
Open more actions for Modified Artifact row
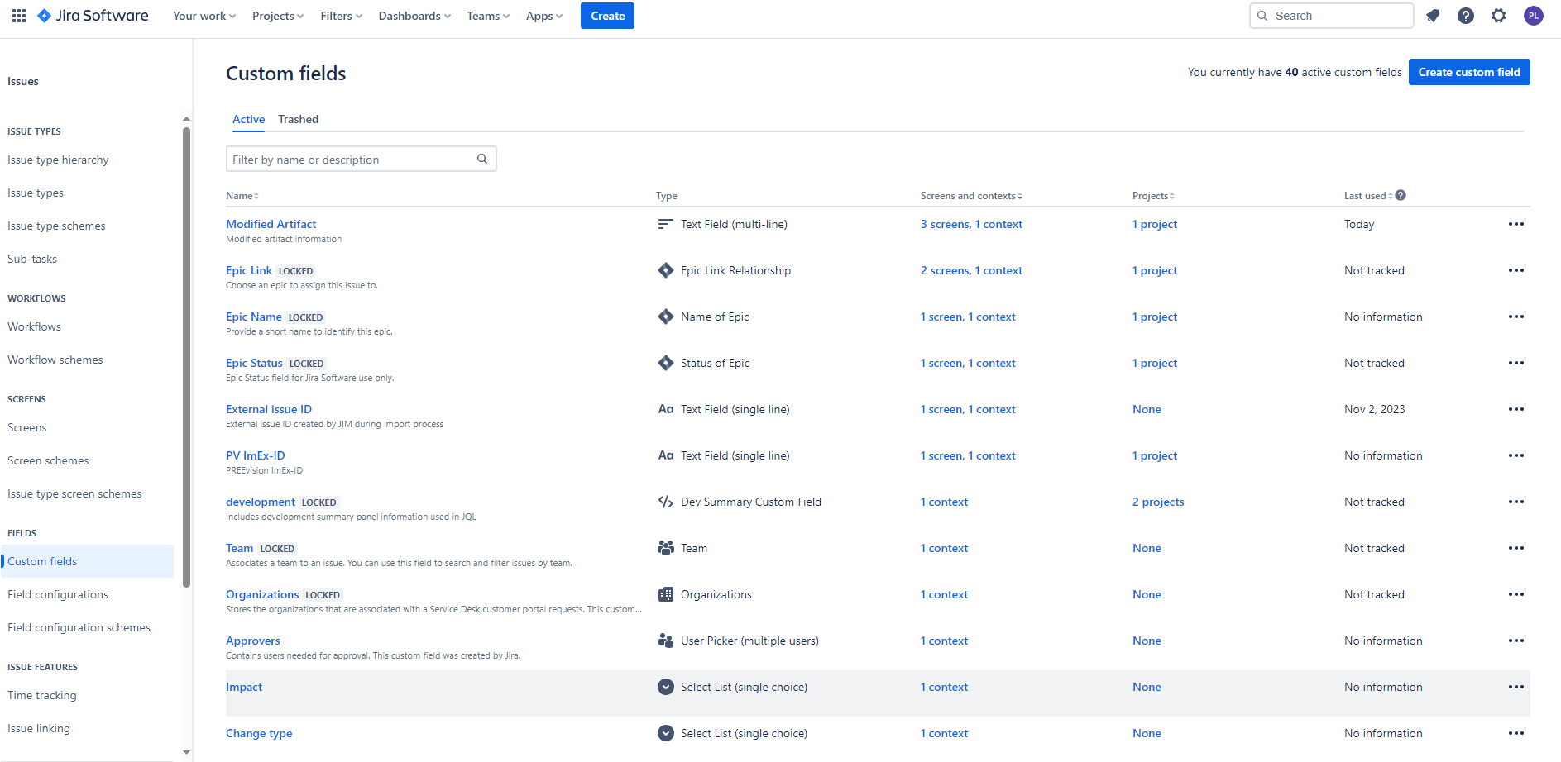click(x=1516, y=224)
